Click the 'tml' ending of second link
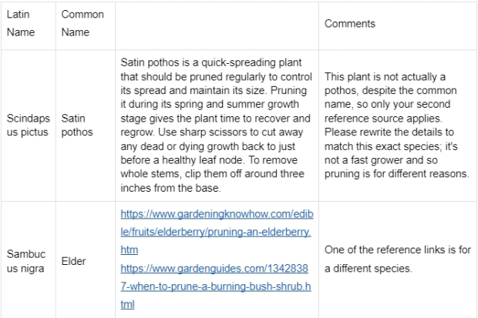Viewport: 478px width, 318px height. pos(127,304)
